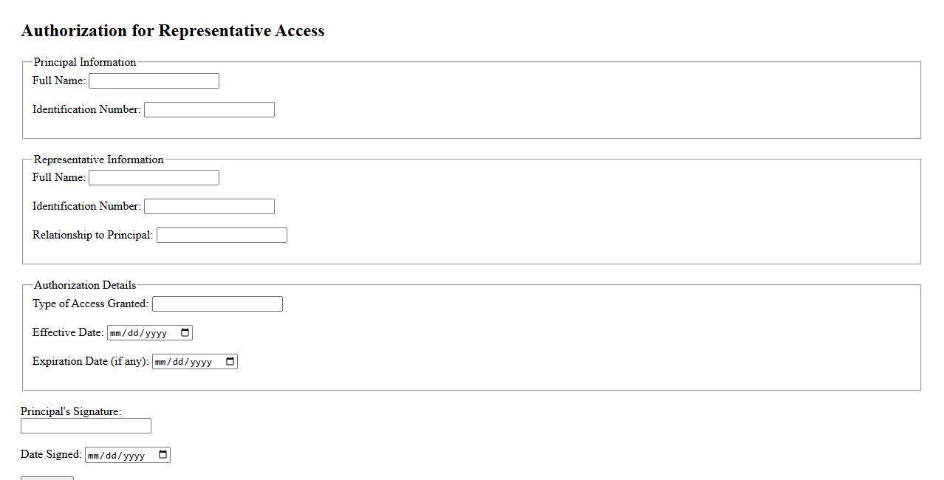Click the "Principal's Signature:" label

tap(71, 411)
